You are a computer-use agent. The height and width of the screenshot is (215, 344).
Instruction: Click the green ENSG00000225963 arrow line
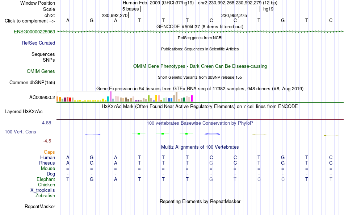pyautogui.click(x=200, y=32)
